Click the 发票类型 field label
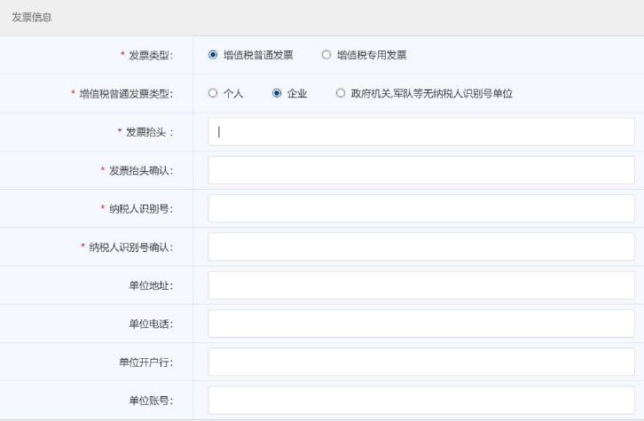The image size is (644, 421). click(149, 56)
